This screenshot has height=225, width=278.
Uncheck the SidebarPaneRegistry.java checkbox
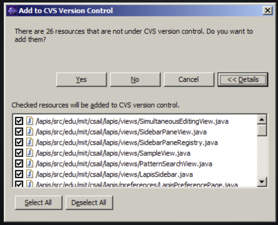point(19,142)
